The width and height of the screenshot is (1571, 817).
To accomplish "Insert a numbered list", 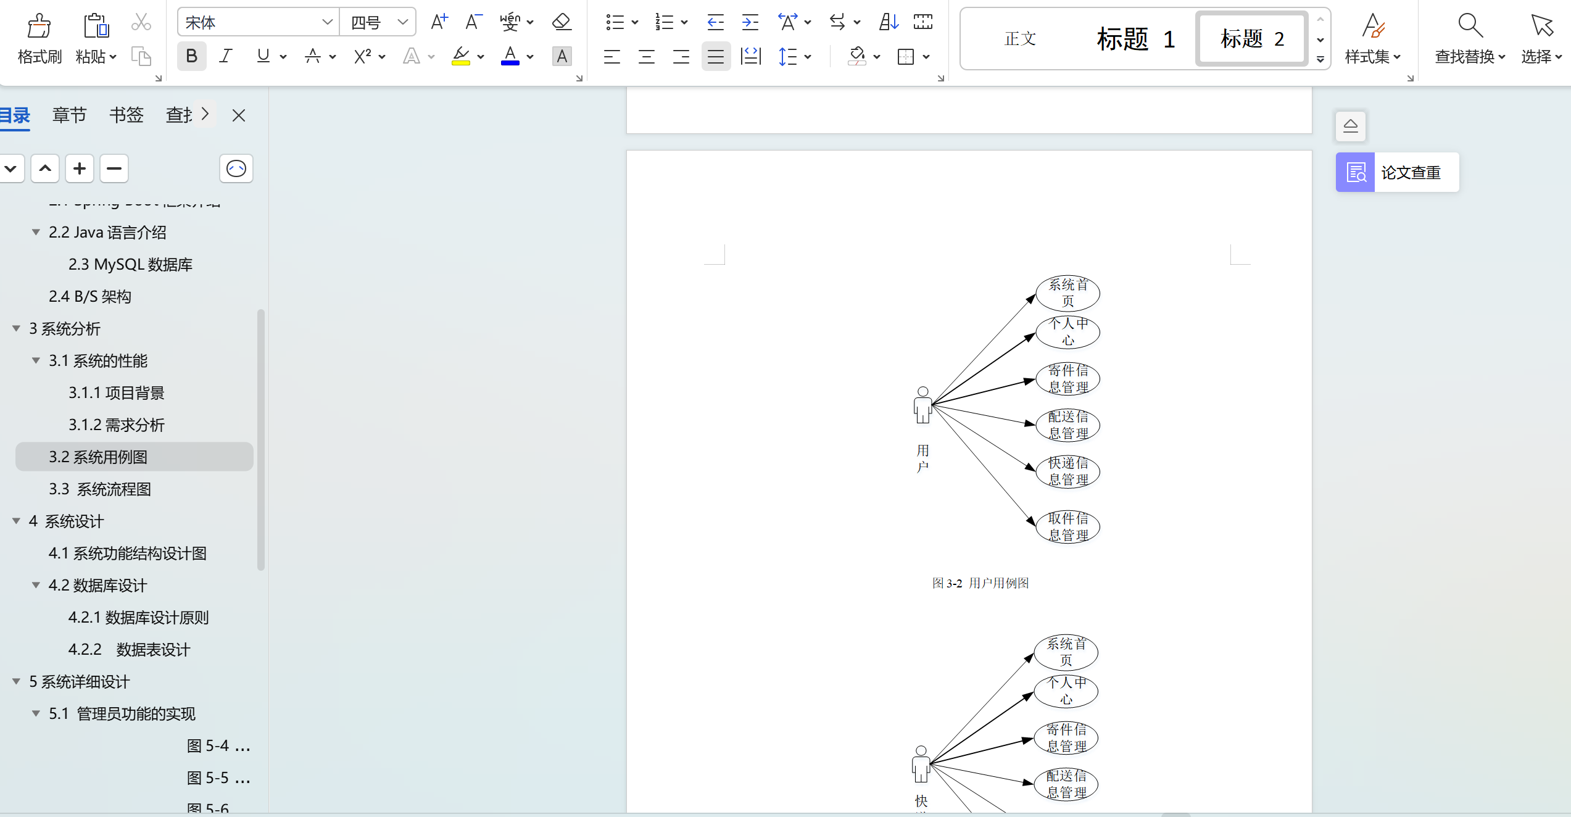I will click(x=664, y=22).
